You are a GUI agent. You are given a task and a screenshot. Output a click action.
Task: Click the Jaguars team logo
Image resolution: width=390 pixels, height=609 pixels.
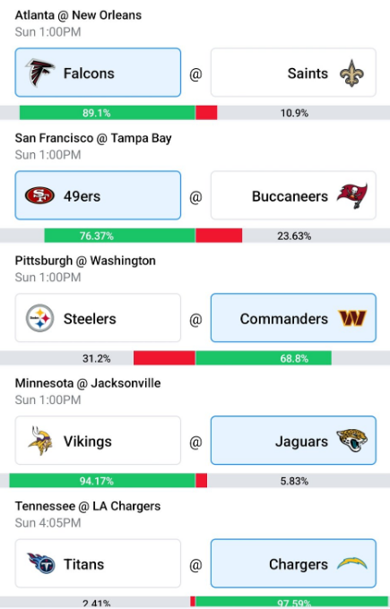[x=351, y=441]
